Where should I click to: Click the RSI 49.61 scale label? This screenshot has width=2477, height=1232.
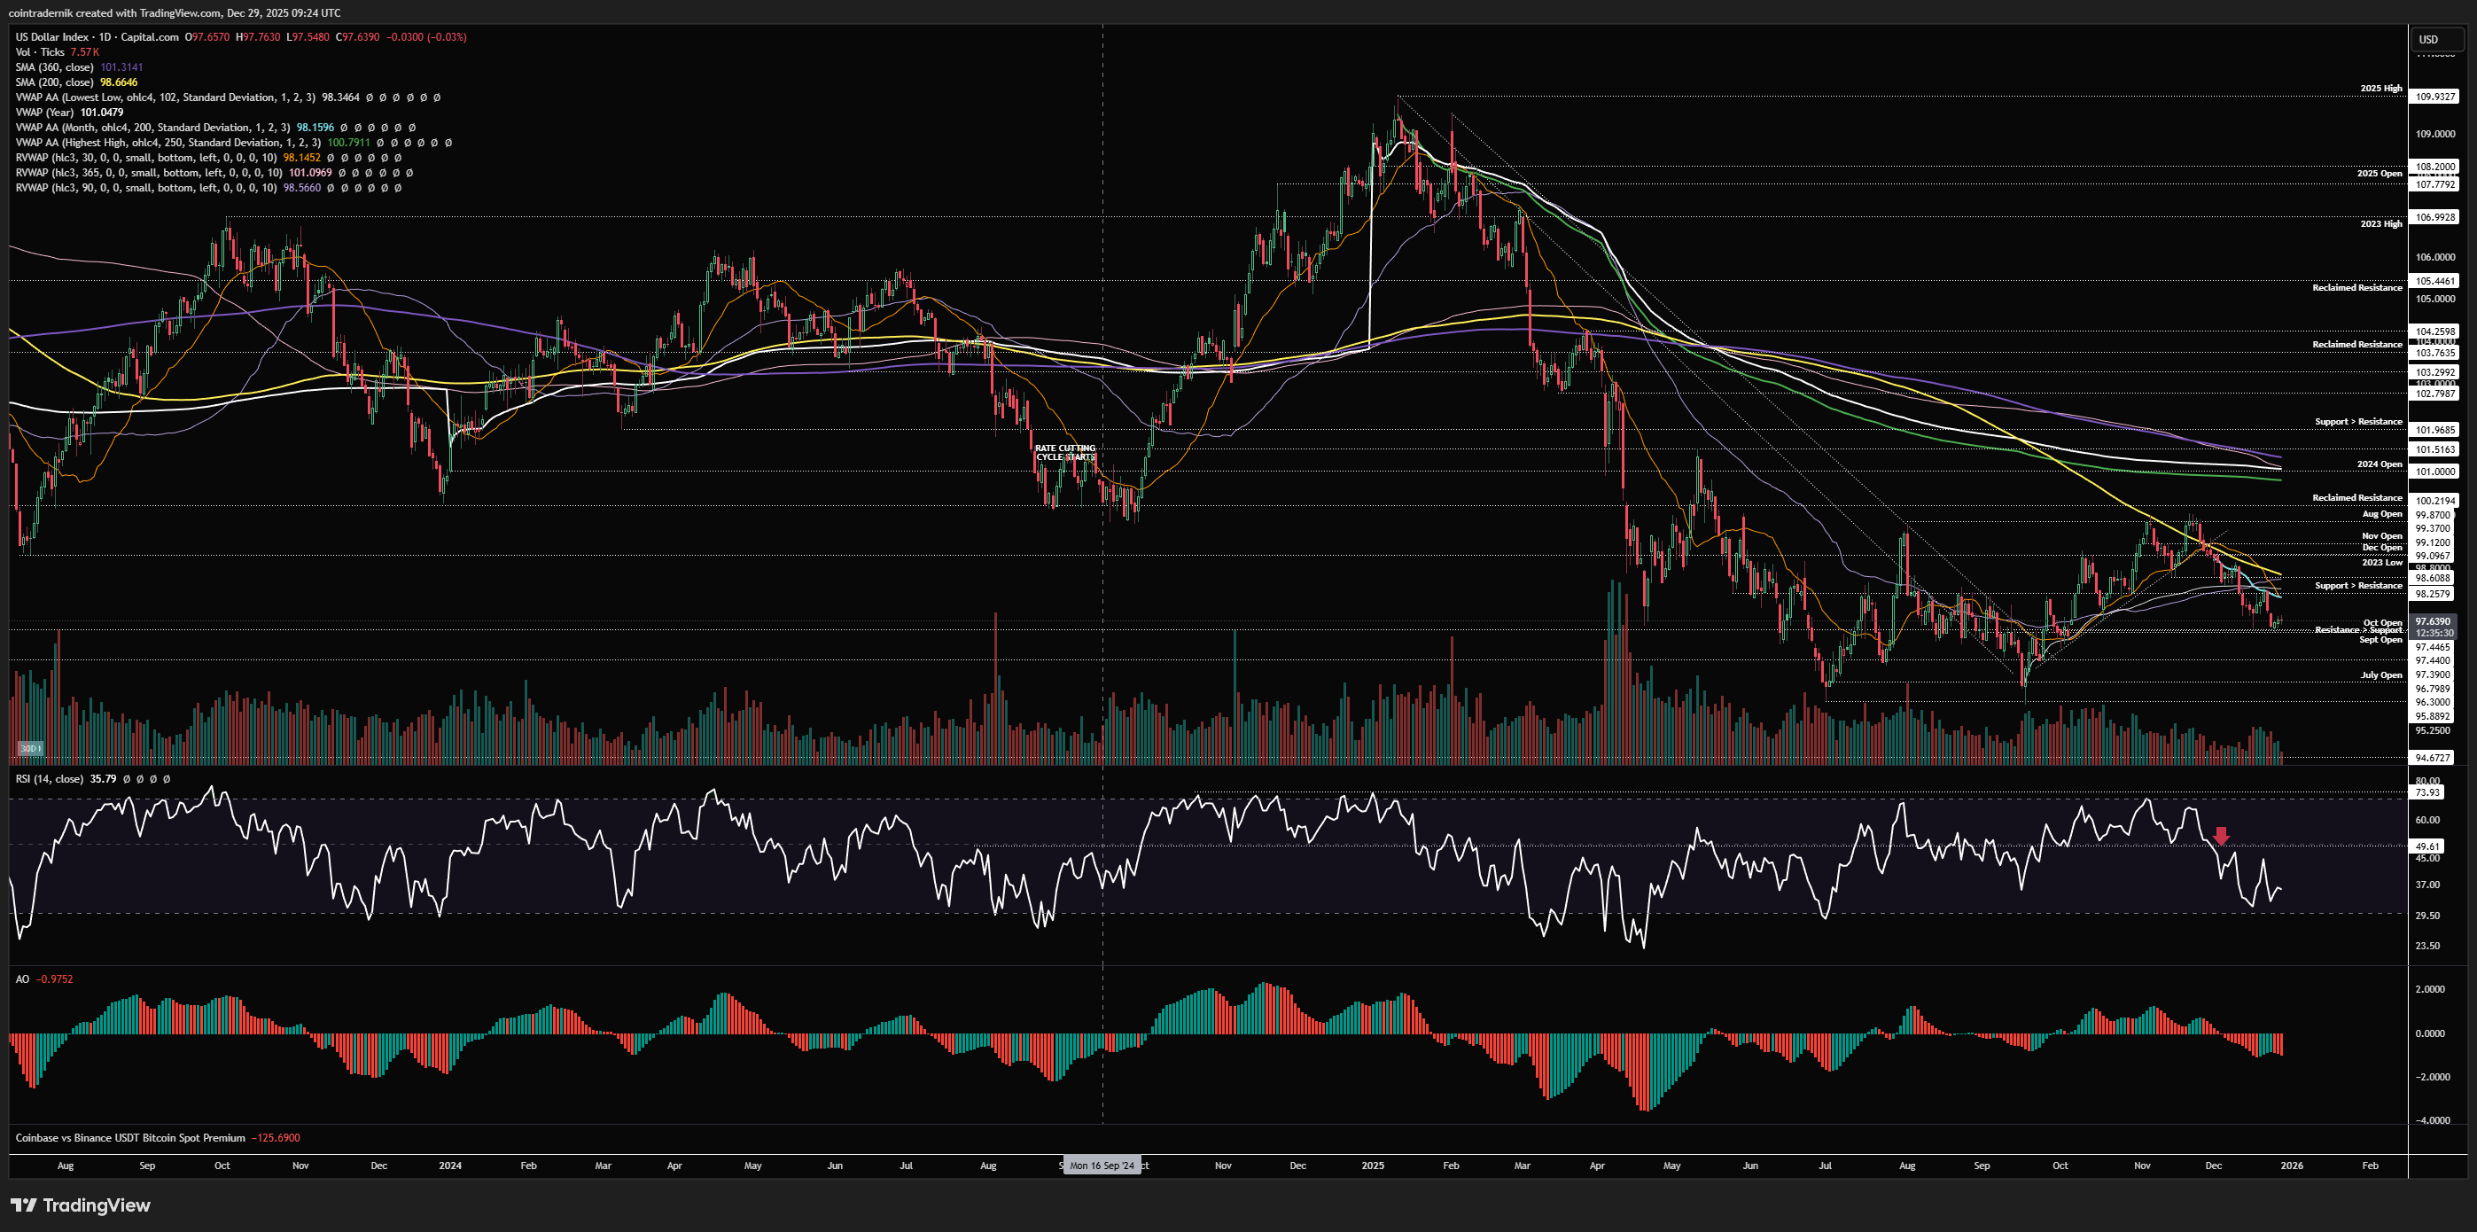[2428, 846]
